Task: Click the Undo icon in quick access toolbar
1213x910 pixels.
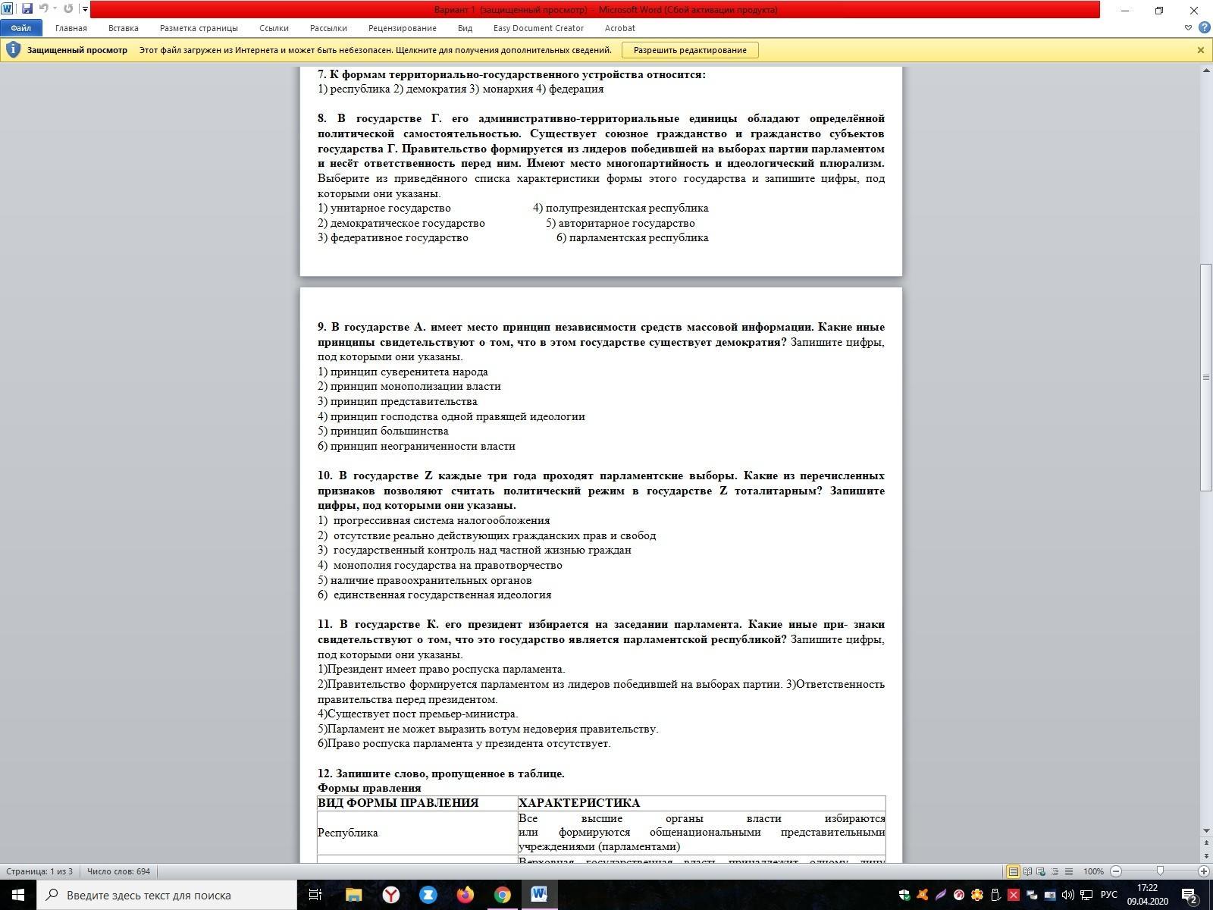Action: click(x=43, y=9)
